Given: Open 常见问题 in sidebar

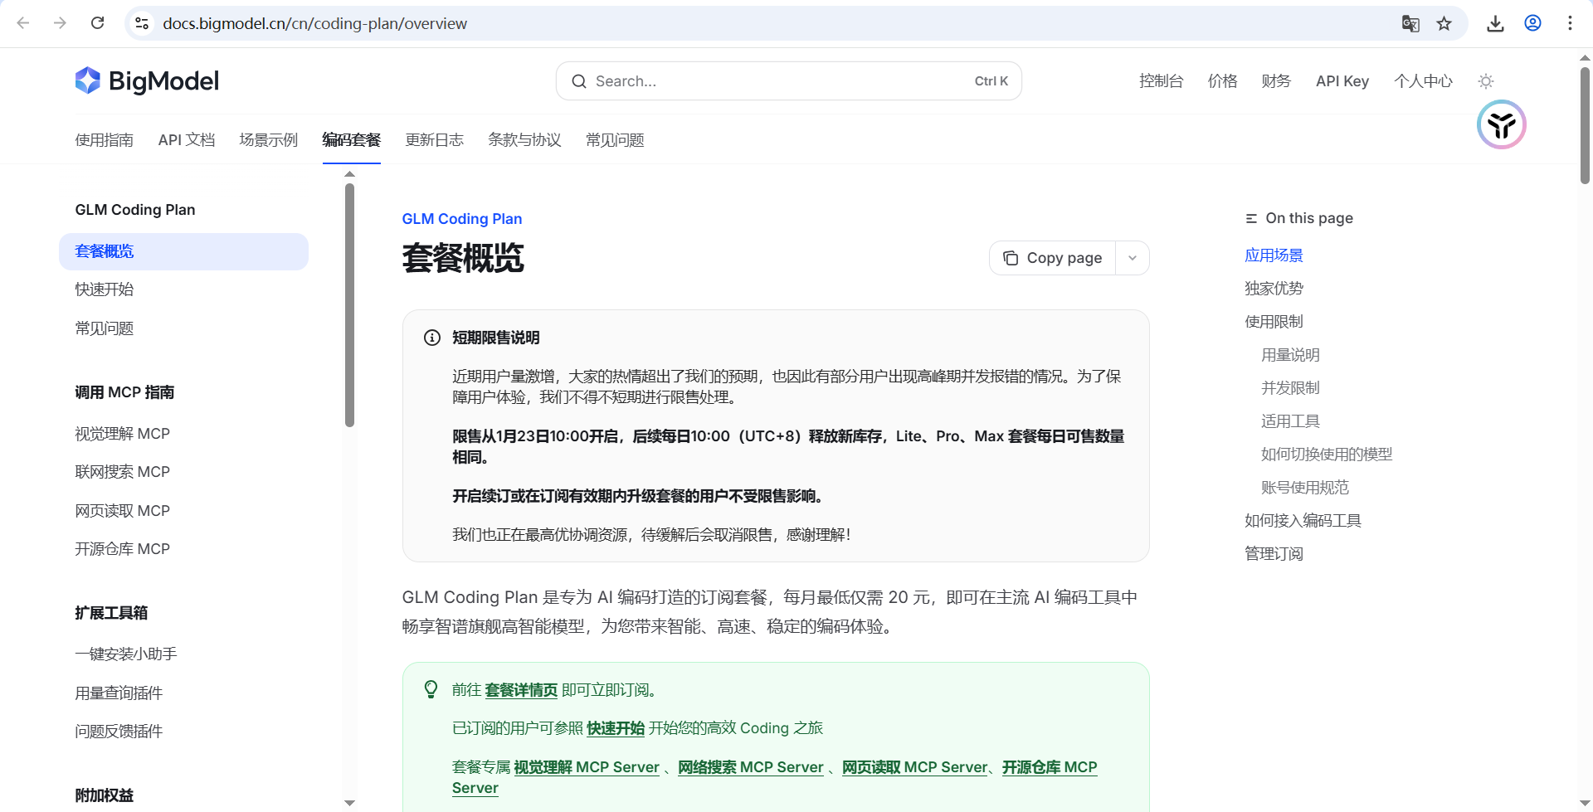Looking at the screenshot, I should click(x=104, y=328).
